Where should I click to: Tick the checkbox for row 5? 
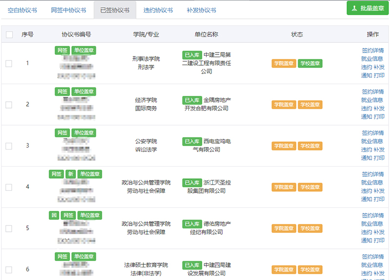(x=9, y=228)
